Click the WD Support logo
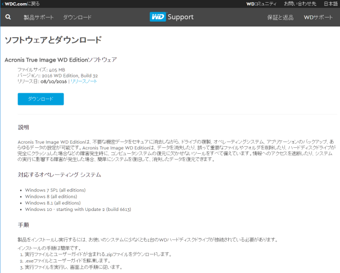Image resolution: width=340 pixels, height=273 pixels. pyautogui.click(x=172, y=17)
